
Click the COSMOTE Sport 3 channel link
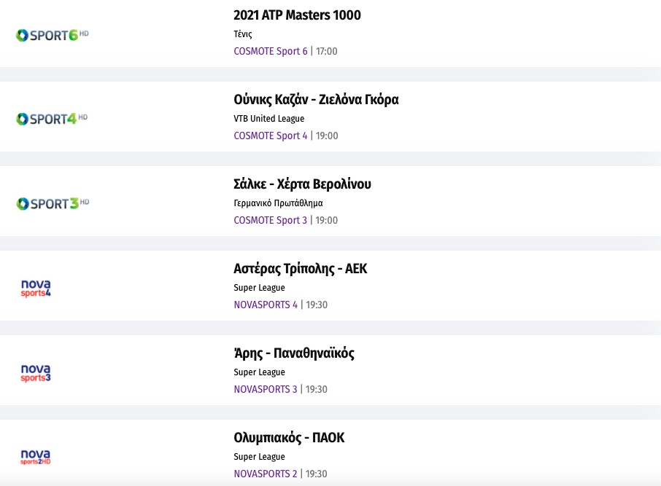tap(271, 220)
